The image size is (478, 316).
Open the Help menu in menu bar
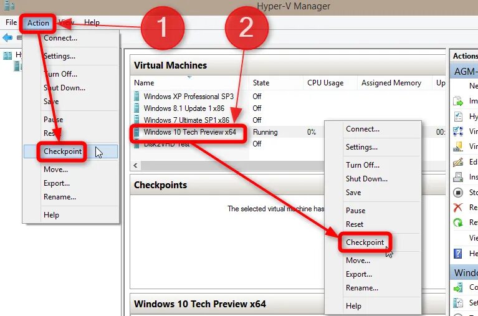pyautogui.click(x=92, y=22)
